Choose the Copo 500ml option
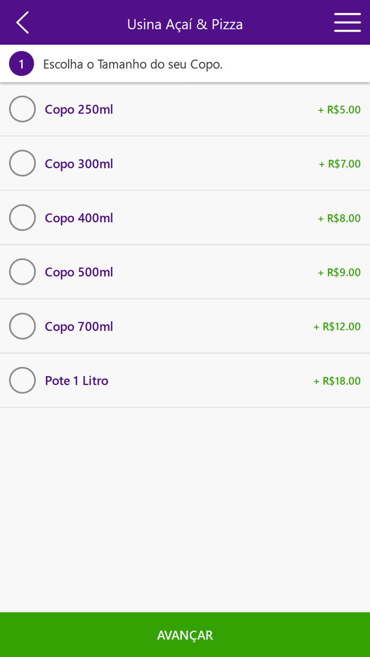370x657 pixels. pyautogui.click(x=22, y=271)
